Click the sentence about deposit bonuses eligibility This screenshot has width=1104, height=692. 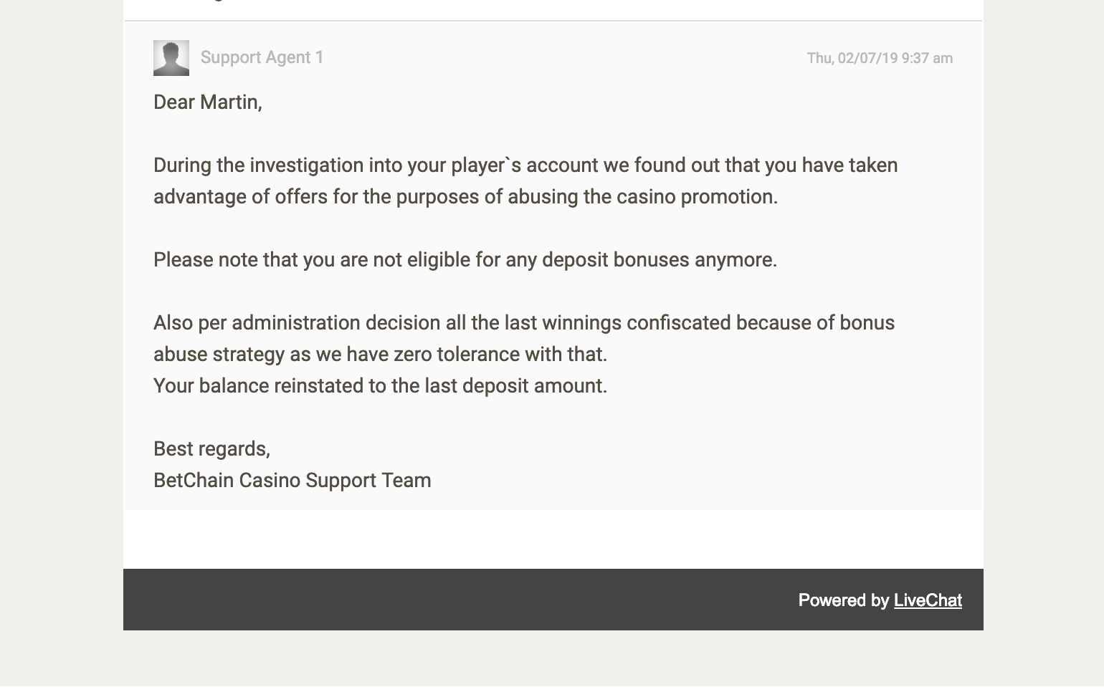[x=465, y=260]
